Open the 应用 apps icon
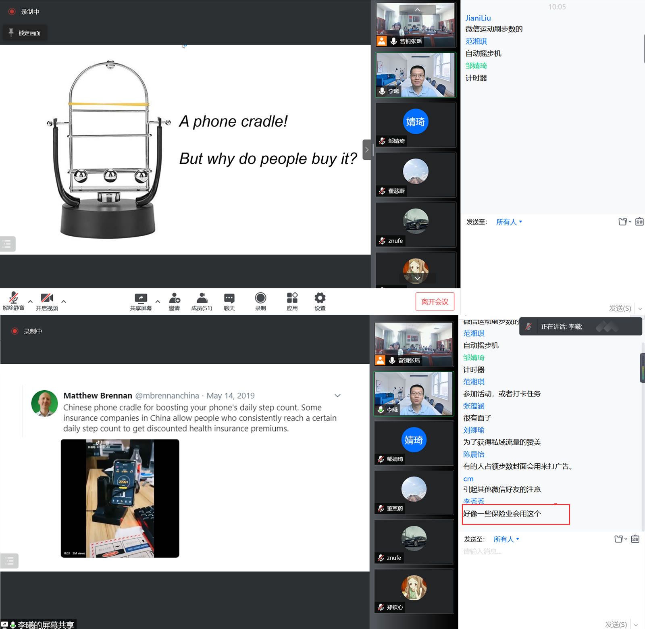The width and height of the screenshot is (645, 629). coord(292,301)
